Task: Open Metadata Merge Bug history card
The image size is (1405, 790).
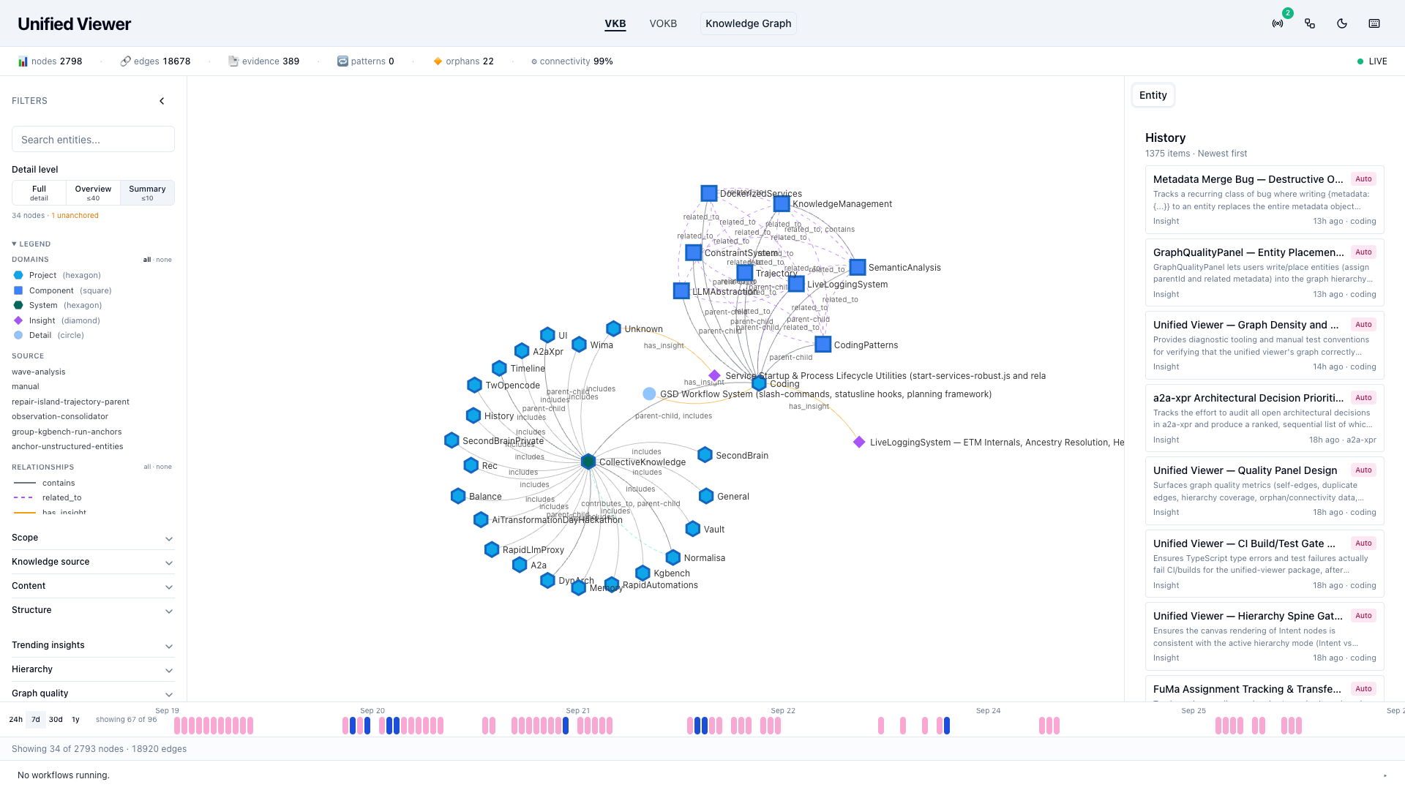Action: pos(1264,200)
